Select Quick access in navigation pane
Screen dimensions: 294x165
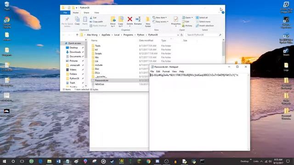[73, 43]
